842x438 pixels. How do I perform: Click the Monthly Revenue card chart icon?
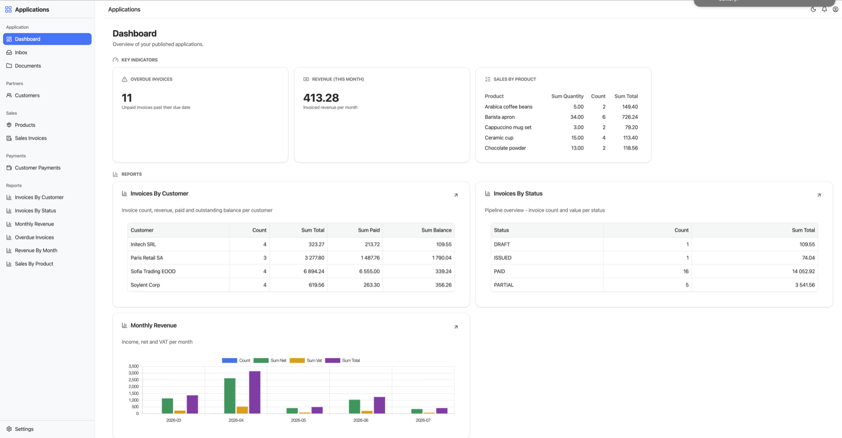125,325
